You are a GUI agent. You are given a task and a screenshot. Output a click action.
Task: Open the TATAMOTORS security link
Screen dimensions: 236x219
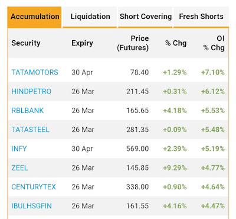point(35,72)
